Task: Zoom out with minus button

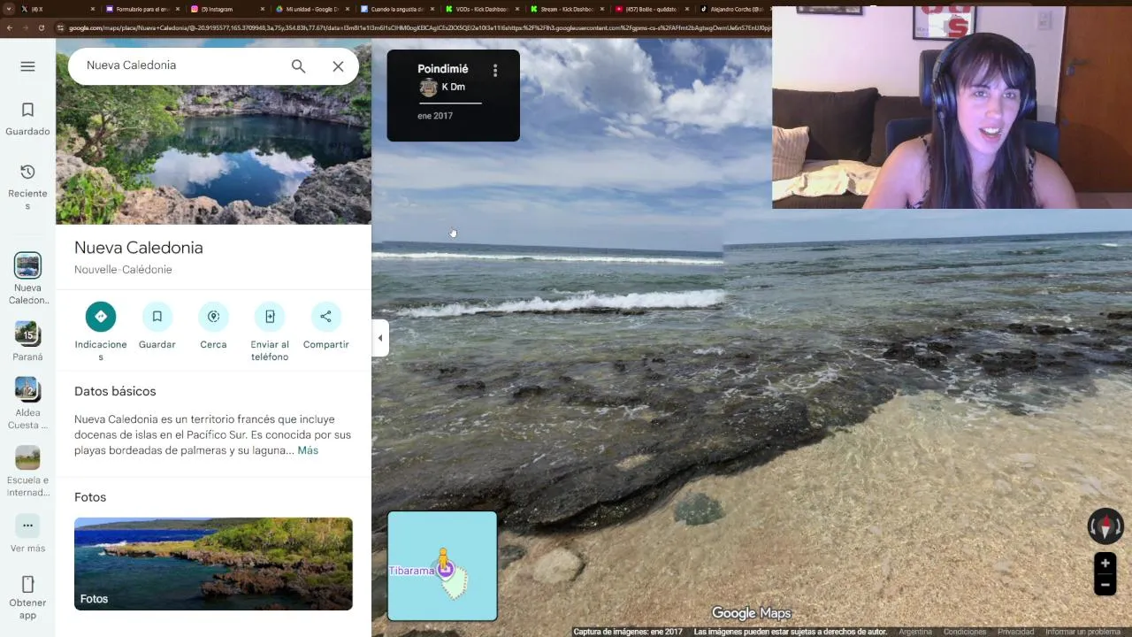Action: pos(1105,585)
